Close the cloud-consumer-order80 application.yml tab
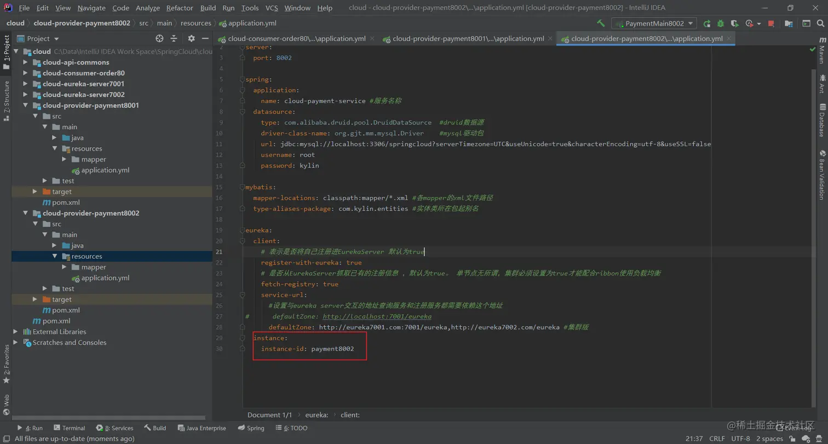The height and width of the screenshot is (444, 828). tap(372, 38)
